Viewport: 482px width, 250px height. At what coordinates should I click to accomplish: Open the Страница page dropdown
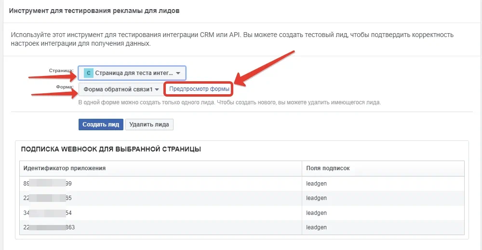coord(132,73)
